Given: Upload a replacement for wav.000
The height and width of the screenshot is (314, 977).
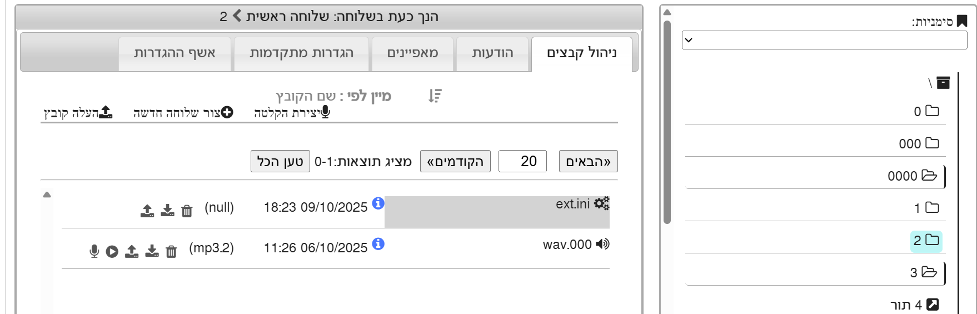Looking at the screenshot, I should tap(132, 251).
